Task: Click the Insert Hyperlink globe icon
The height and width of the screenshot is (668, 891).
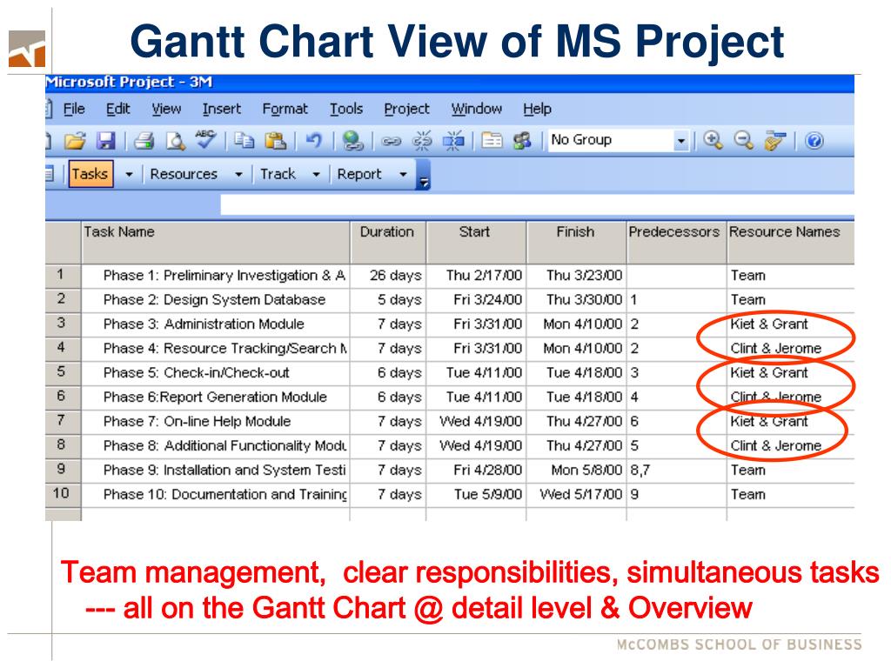Action: pos(353,140)
